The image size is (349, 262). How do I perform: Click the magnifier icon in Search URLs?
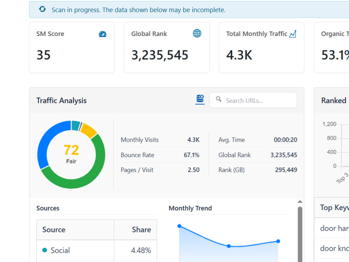[218, 99]
